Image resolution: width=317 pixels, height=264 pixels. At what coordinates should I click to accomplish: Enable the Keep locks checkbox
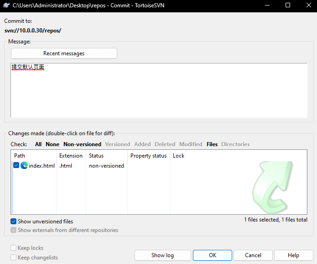point(13,248)
